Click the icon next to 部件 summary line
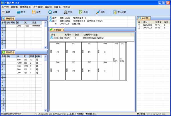Viewport: 171px width, 116px height. pyautogui.click(x=51, y=18)
